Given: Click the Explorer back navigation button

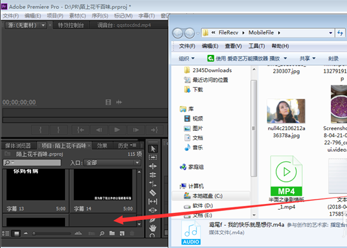Looking at the screenshot, I should [x=178, y=33].
